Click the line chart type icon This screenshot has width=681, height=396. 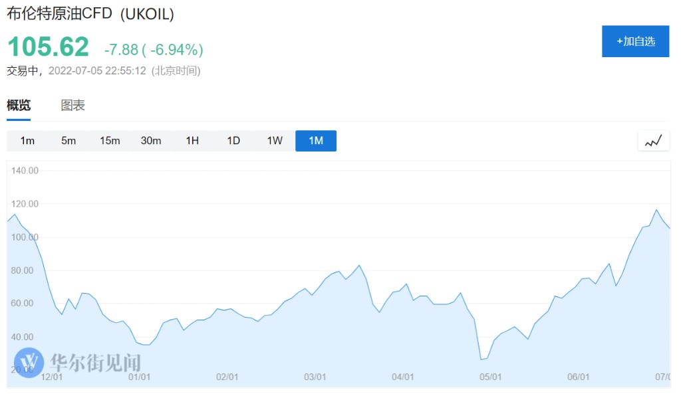tap(653, 141)
